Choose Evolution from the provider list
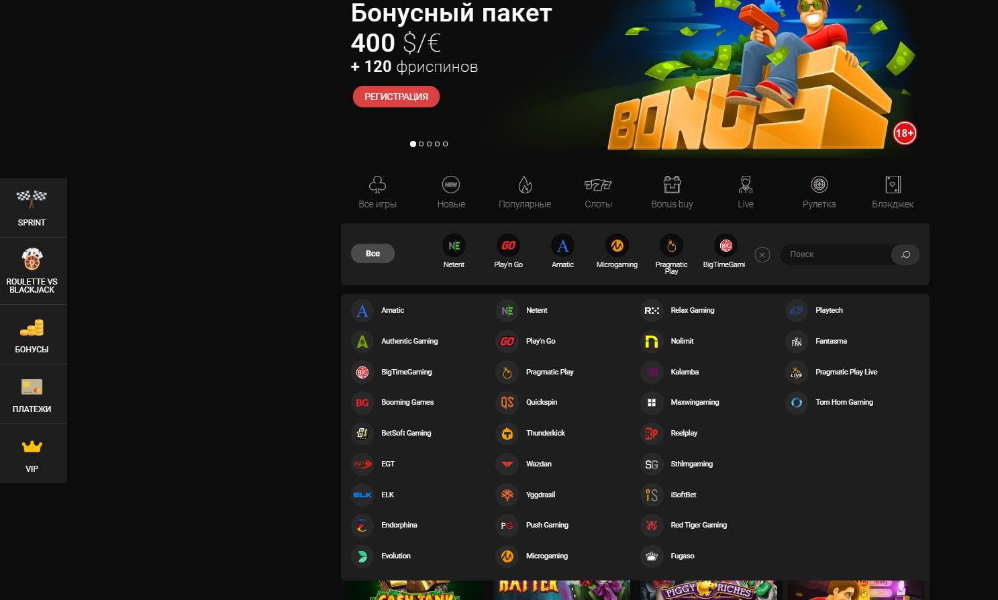The image size is (998, 600). click(395, 556)
